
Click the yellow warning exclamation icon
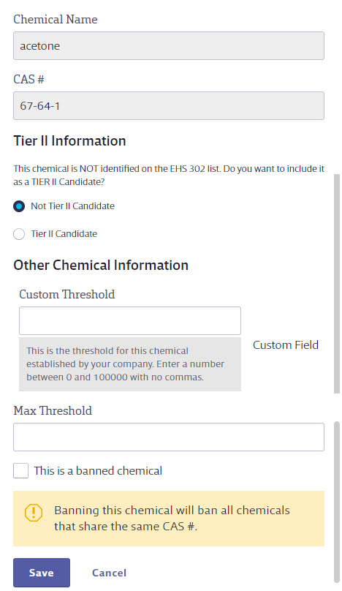pos(34,513)
